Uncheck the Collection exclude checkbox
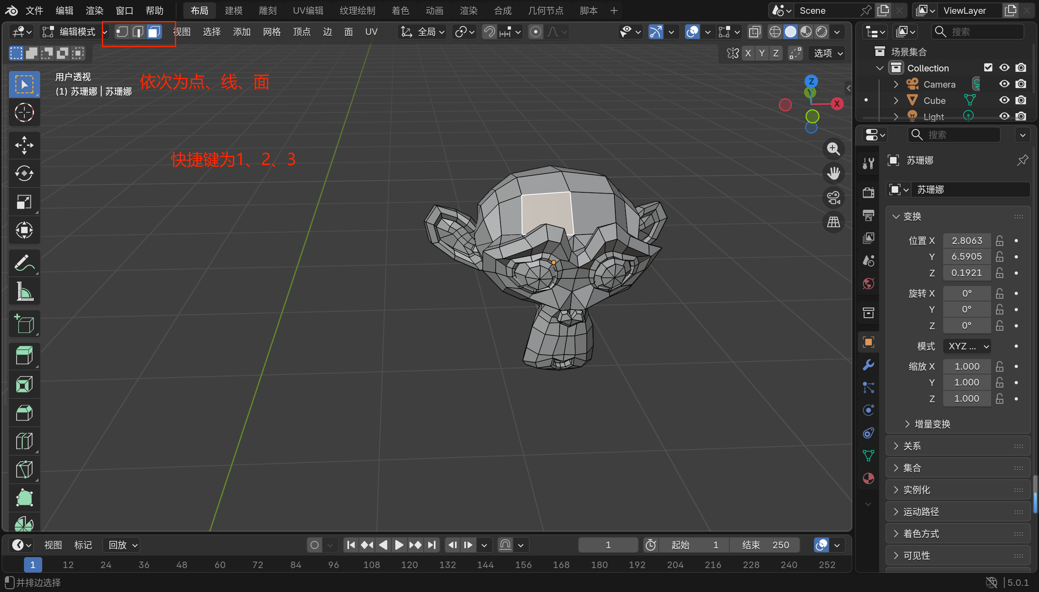 click(988, 67)
